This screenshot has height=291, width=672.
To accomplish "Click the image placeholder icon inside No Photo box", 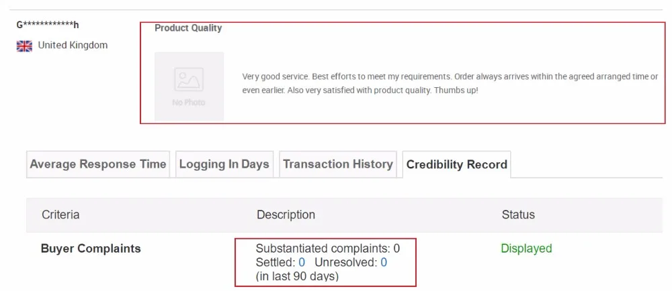I will coord(189,79).
